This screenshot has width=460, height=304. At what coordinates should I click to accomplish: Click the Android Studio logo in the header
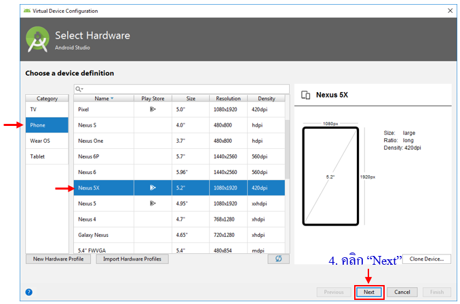click(x=37, y=40)
